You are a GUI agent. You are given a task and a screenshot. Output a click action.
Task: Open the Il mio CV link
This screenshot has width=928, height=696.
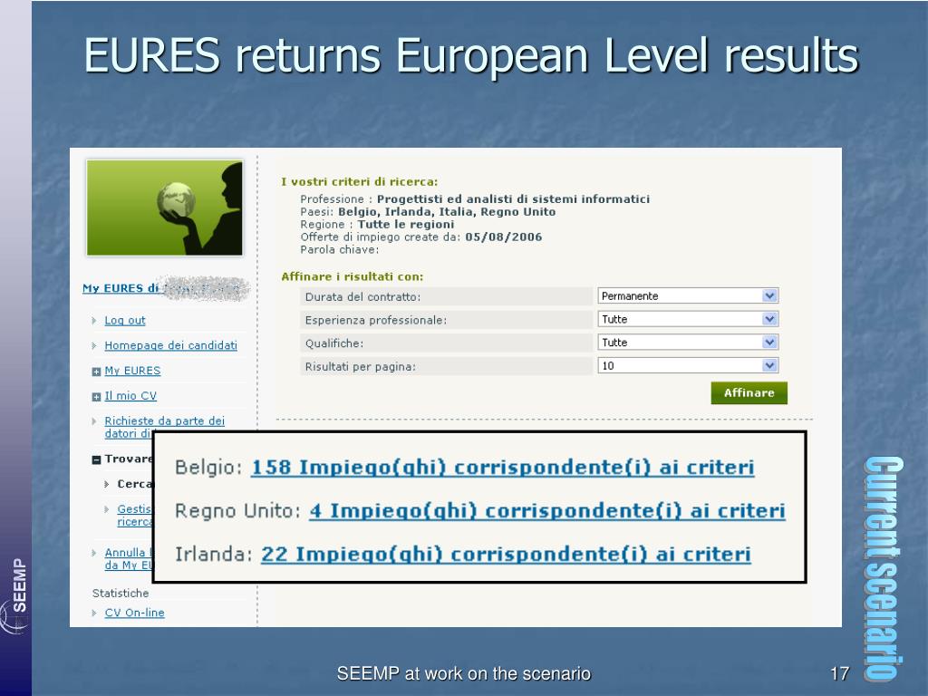point(130,395)
